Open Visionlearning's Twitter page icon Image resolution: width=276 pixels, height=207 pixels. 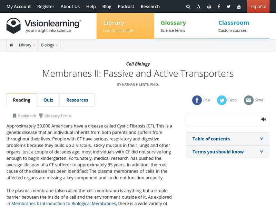pyautogui.click(x=229, y=7)
